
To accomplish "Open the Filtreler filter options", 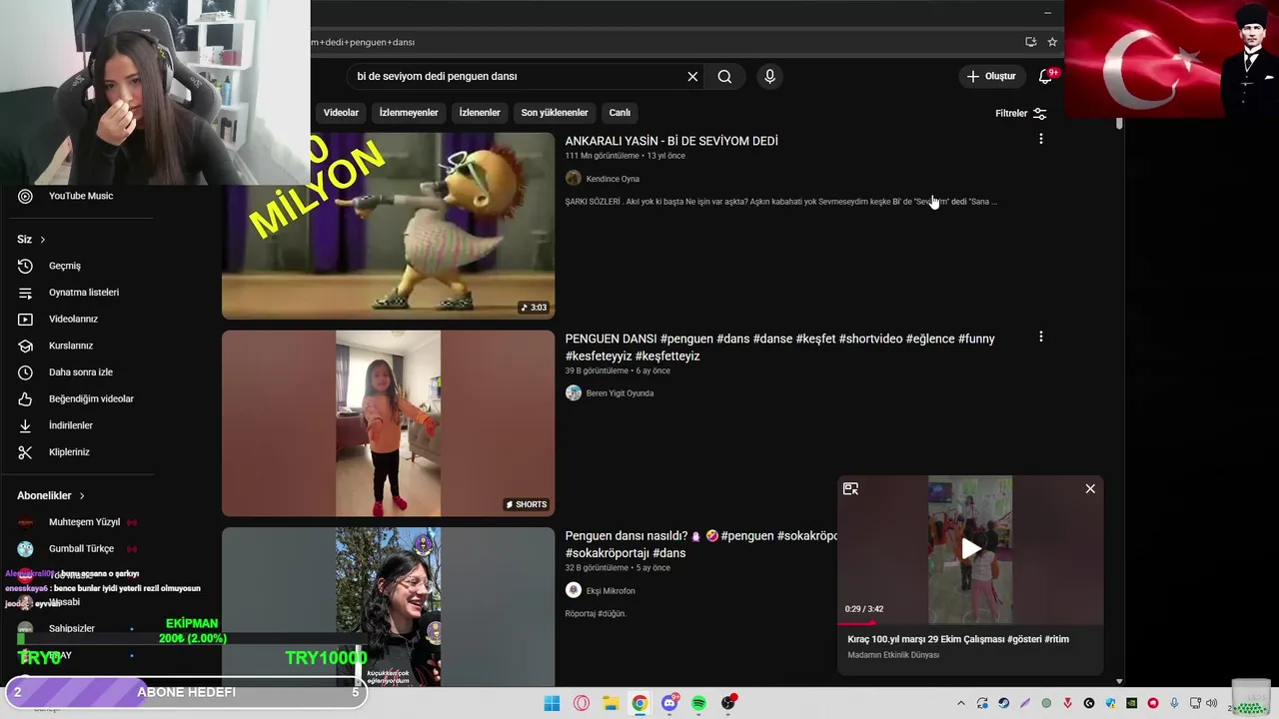I will click(1020, 113).
